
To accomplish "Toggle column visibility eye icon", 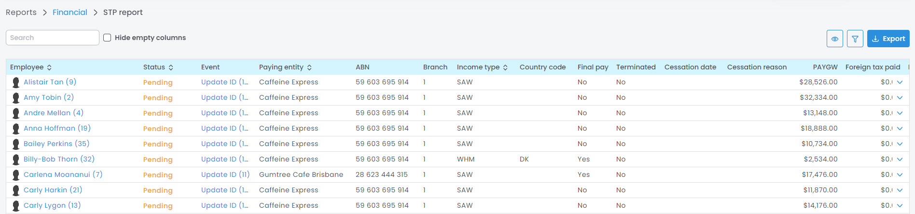I will click(x=834, y=39).
